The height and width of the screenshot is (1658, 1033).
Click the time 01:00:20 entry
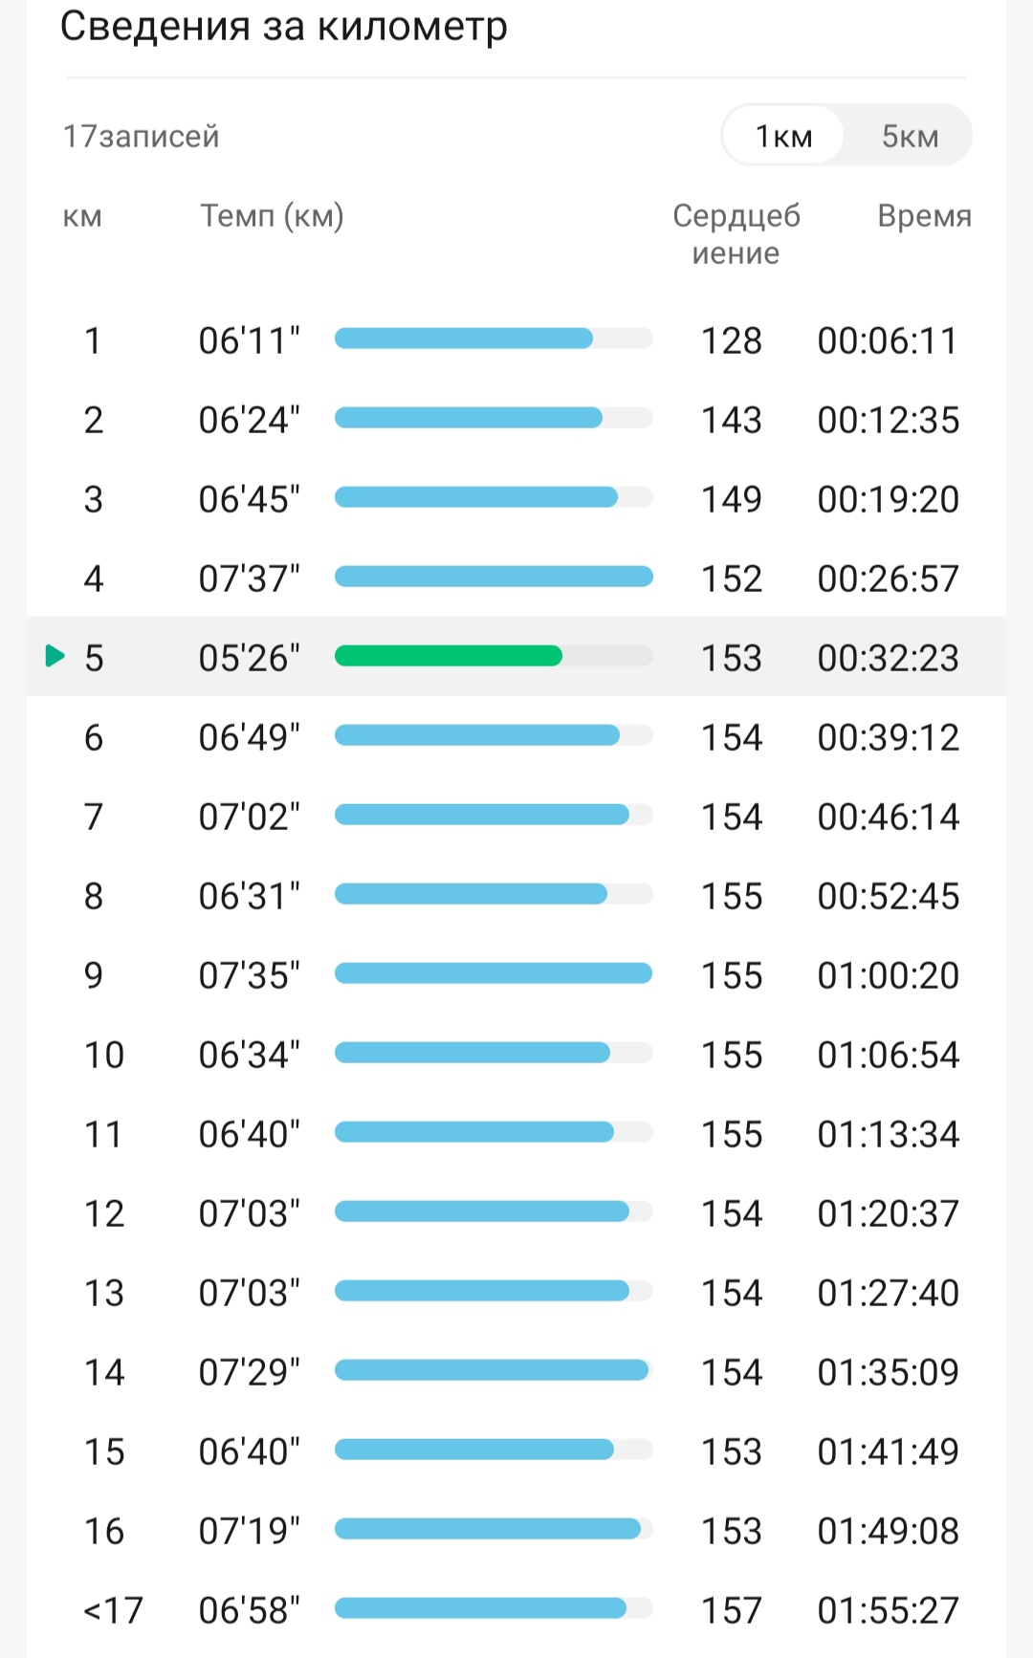pos(888,975)
